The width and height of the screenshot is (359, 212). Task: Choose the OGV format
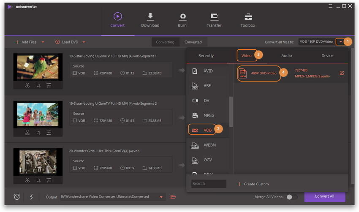208,160
